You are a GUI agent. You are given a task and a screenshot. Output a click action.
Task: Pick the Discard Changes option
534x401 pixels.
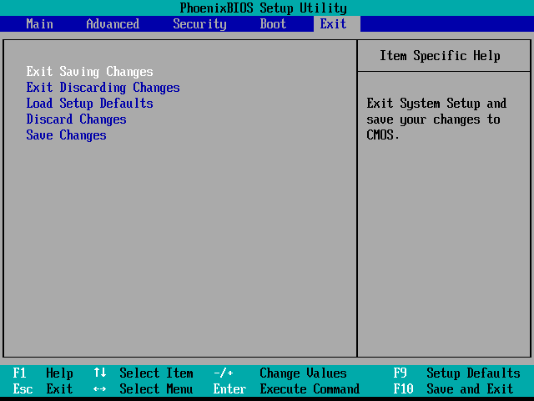coord(76,119)
